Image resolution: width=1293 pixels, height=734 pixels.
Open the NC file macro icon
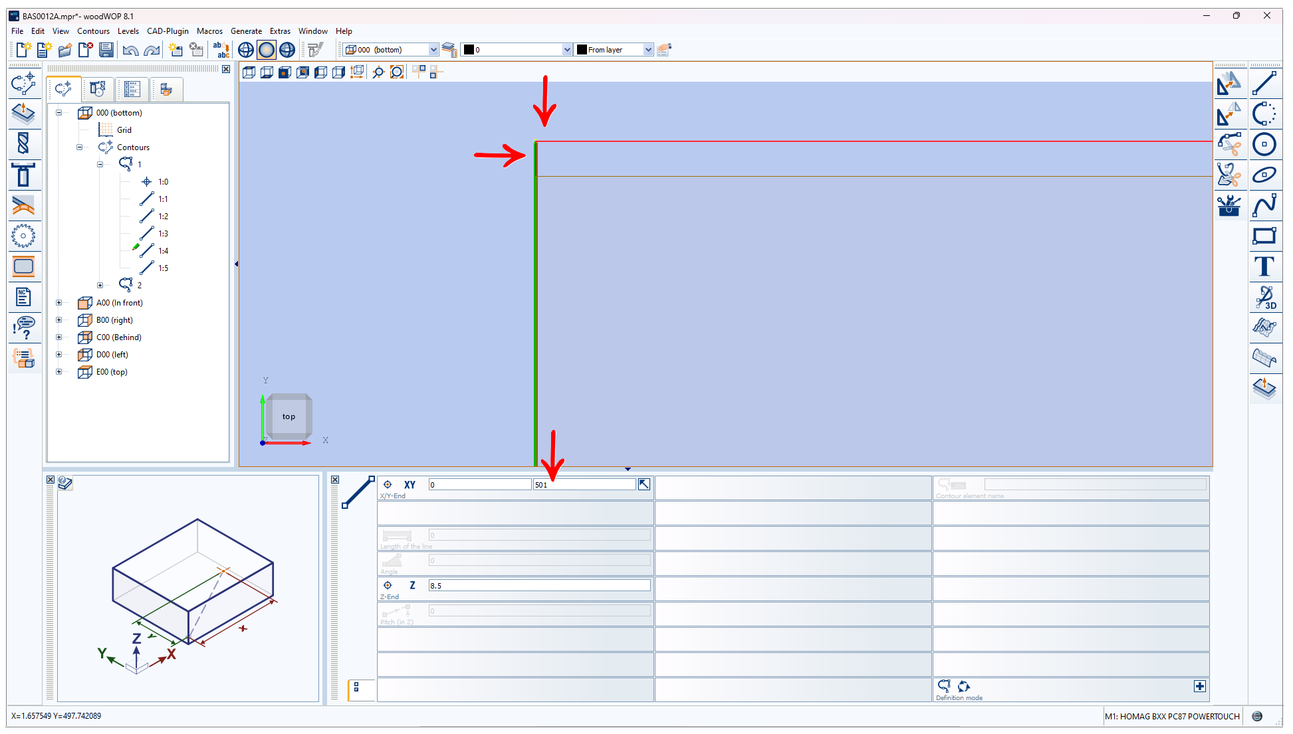pyautogui.click(x=23, y=297)
